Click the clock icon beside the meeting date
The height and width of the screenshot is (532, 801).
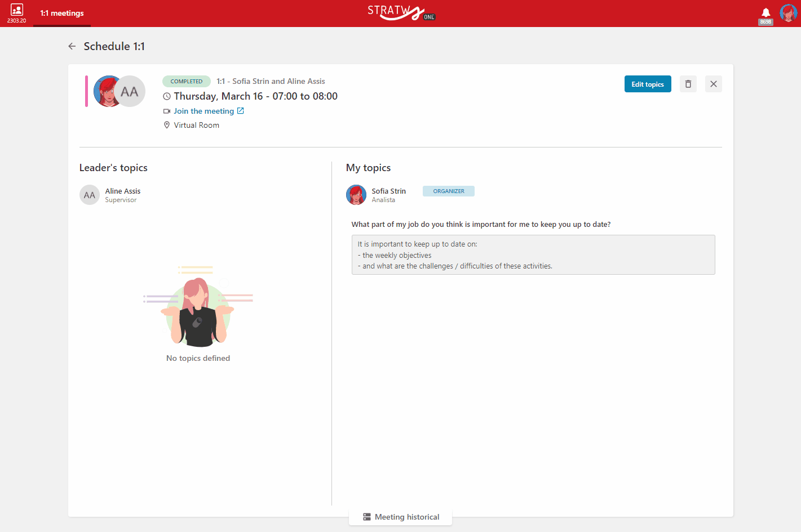[167, 96]
